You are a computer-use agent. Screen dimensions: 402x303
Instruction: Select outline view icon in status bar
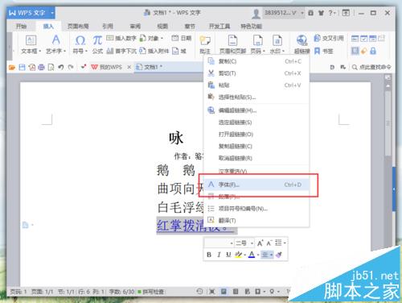tap(236, 291)
